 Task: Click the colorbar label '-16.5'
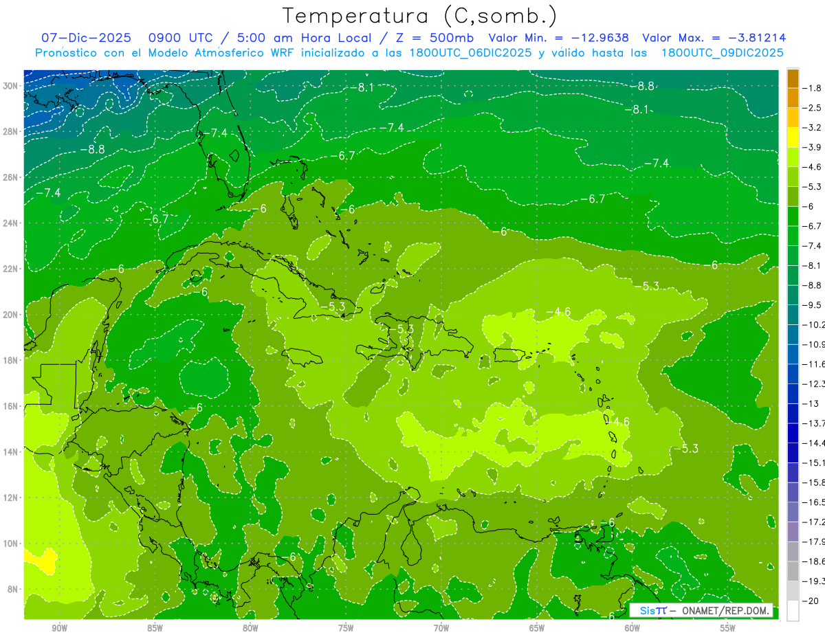pyautogui.click(x=813, y=502)
